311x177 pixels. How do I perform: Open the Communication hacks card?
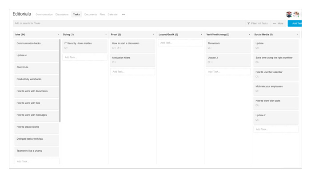(x=36, y=44)
